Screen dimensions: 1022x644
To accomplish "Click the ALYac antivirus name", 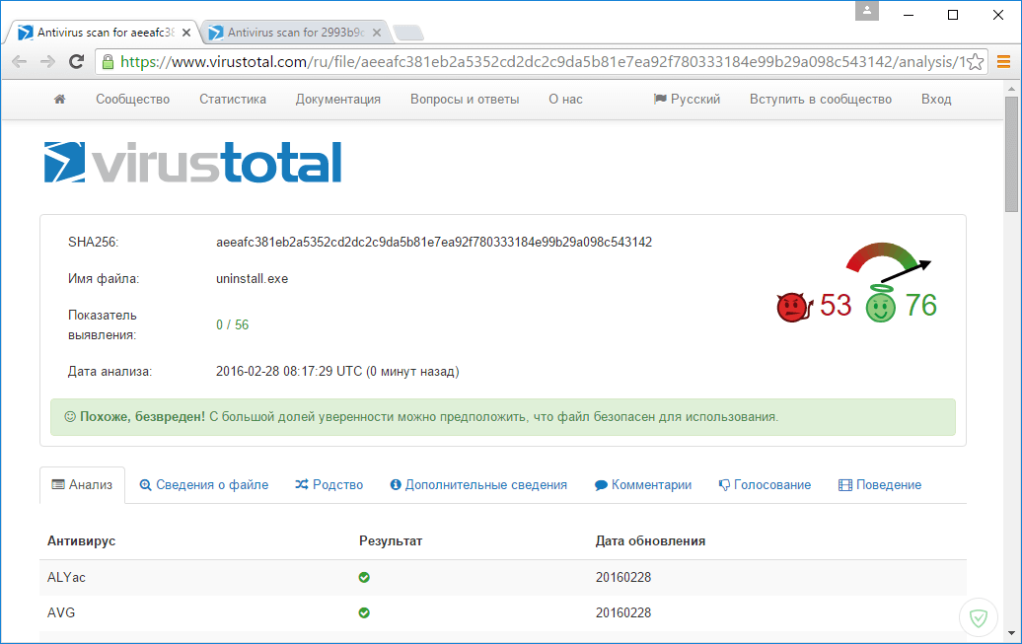I will (x=66, y=578).
